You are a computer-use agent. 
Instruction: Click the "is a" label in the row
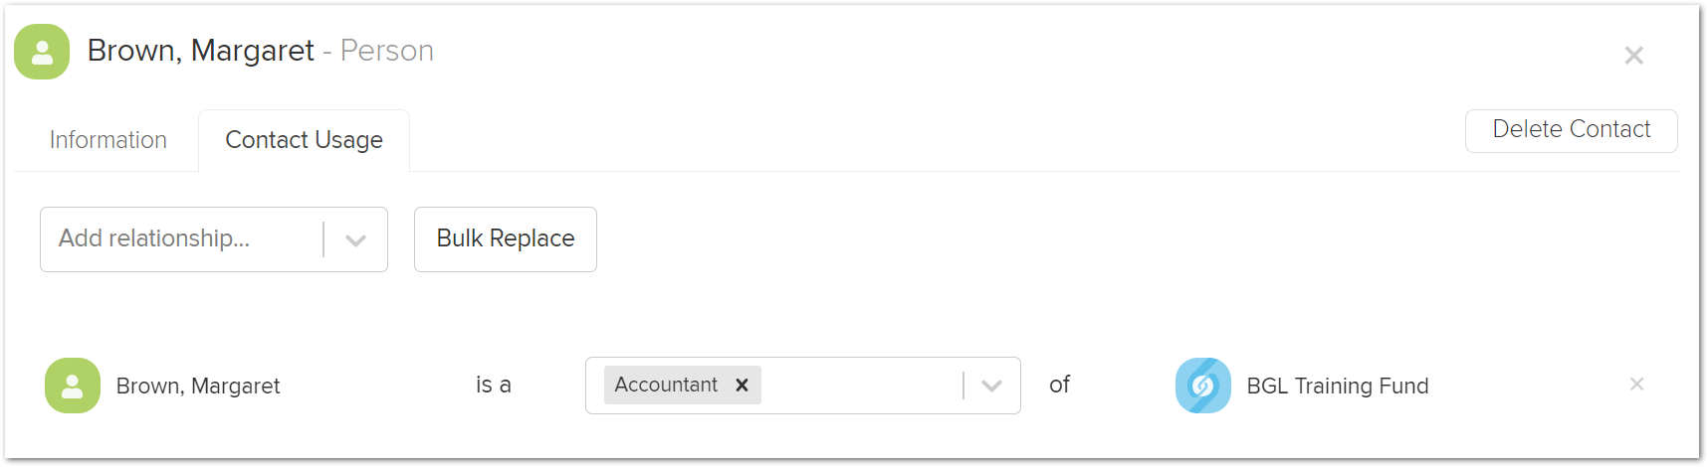point(493,385)
